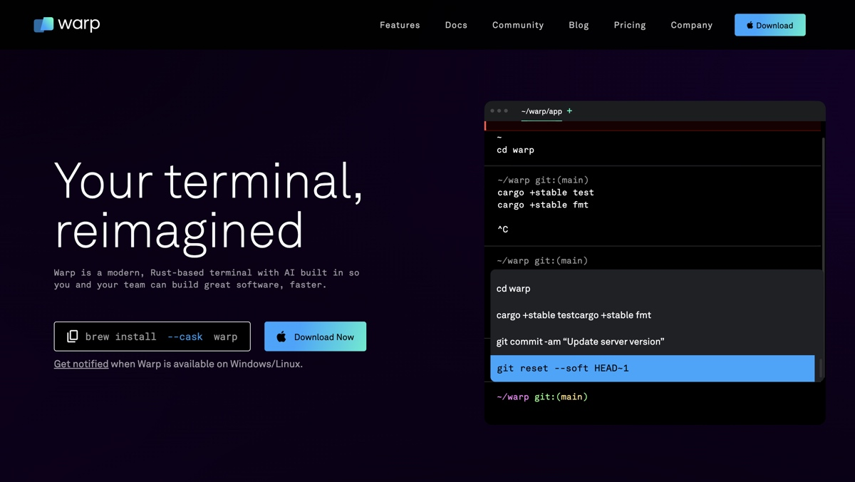
Task: Choose 'cd warp' from history suggestions
Action: 513,289
